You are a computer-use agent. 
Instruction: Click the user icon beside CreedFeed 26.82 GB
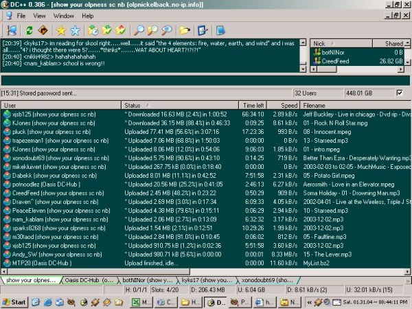coord(317,61)
